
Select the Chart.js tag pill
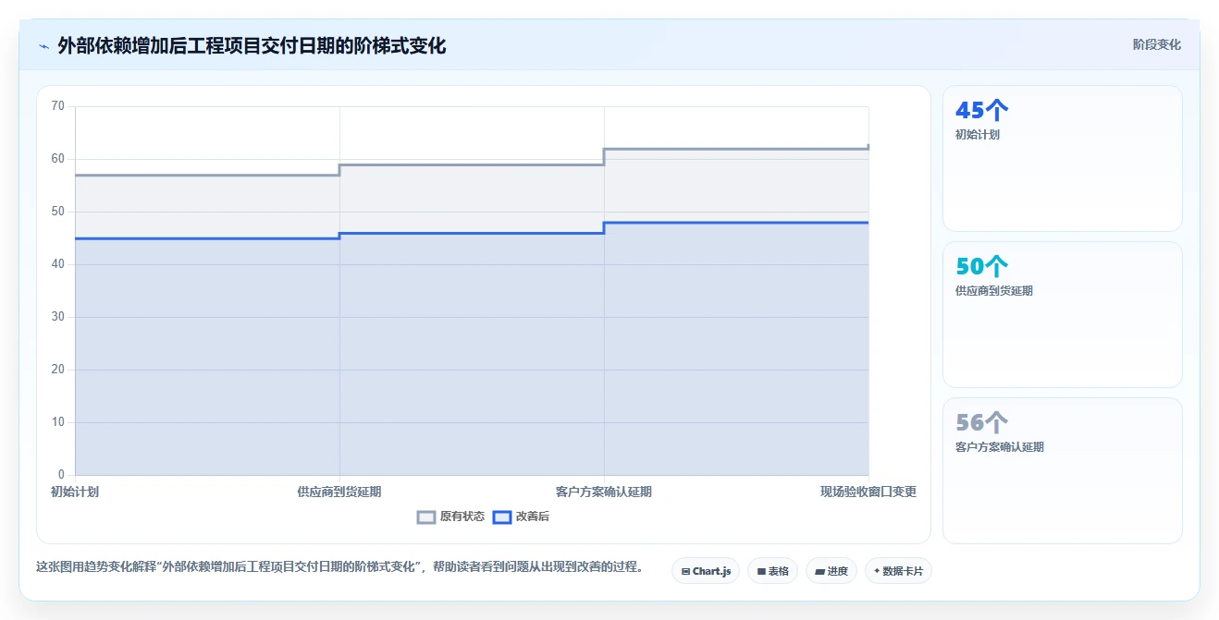(706, 571)
